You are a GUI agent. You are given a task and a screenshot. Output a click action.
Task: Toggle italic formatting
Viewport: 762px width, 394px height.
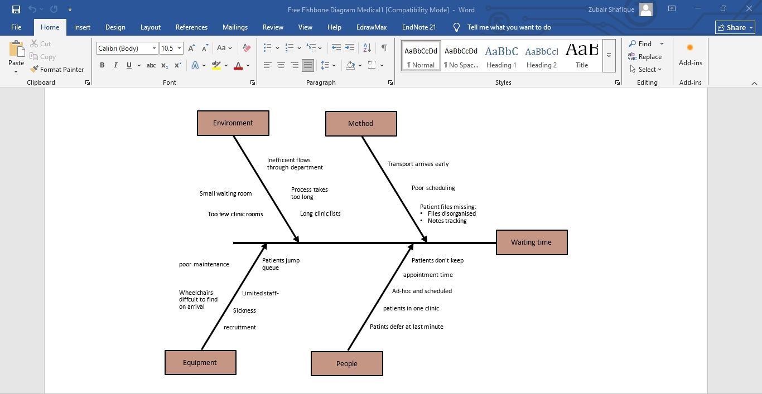[115, 65]
